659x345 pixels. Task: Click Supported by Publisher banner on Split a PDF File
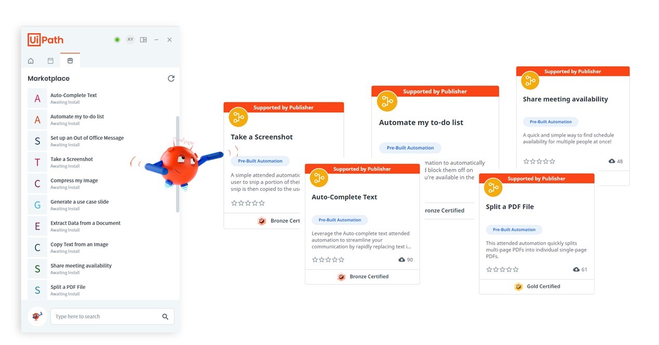click(536, 178)
